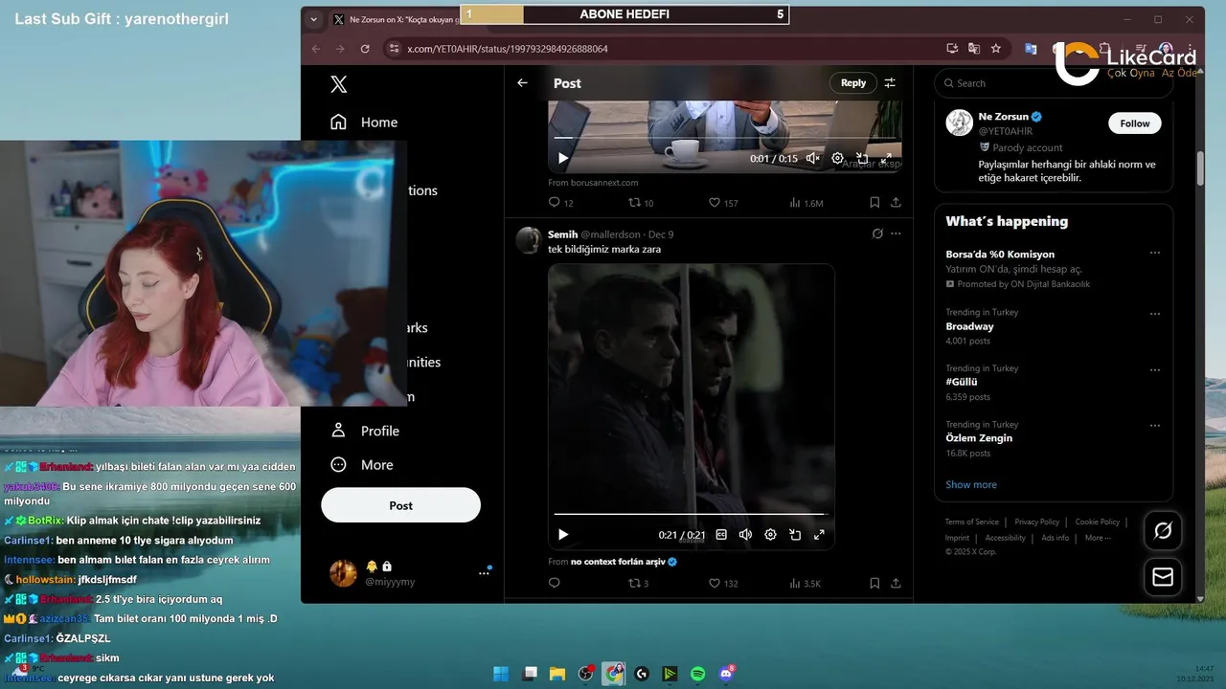This screenshot has width=1226, height=689.
Task: Play Semih's video at 0:21 / 0:21
Action: pos(563,535)
